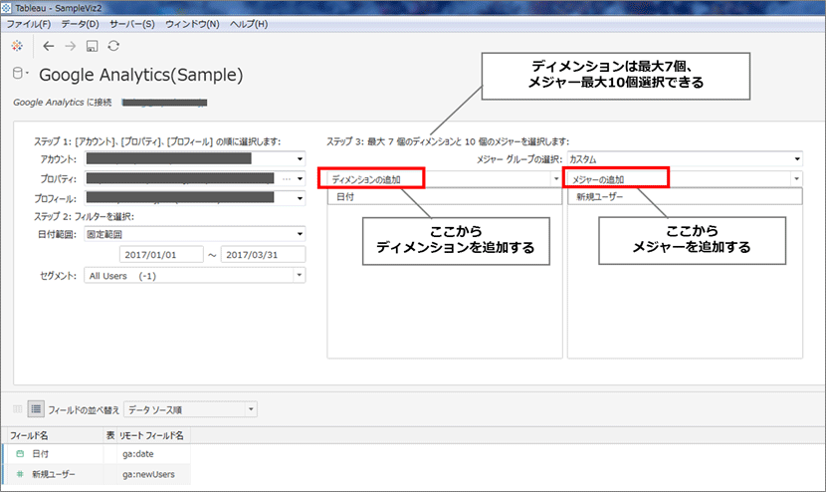Go forward with the right arrow icon
Screen dimensions: 826x492
click(70, 46)
